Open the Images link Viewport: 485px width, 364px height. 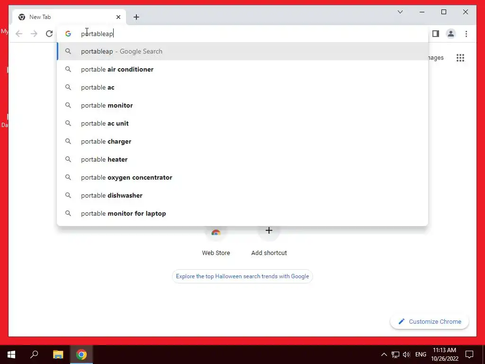click(x=436, y=58)
